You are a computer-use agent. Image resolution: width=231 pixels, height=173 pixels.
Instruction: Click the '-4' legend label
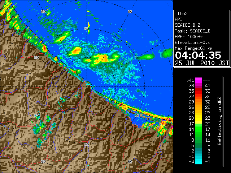click(191, 162)
